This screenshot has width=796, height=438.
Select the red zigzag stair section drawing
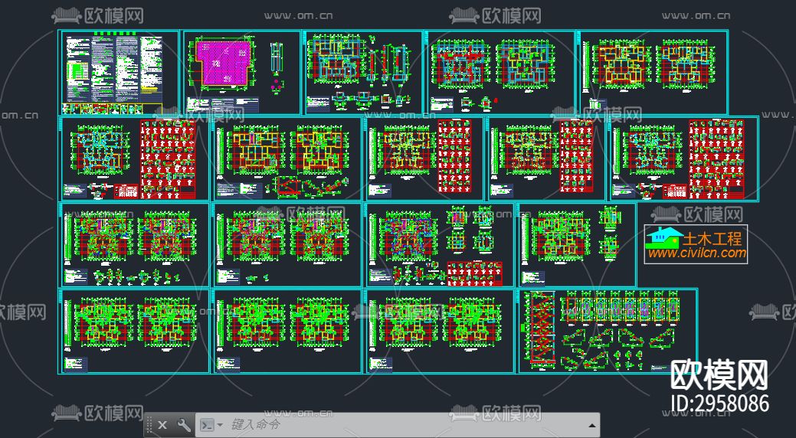coord(541,328)
